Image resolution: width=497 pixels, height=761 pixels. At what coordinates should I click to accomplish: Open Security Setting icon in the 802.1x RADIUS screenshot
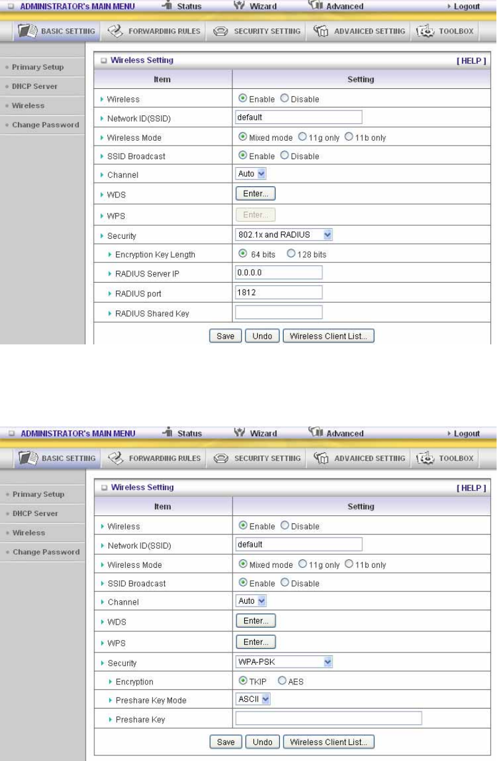click(x=221, y=31)
